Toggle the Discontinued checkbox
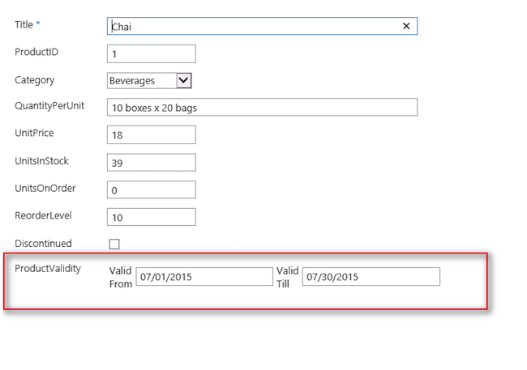This screenshot has width=527, height=370. (114, 244)
